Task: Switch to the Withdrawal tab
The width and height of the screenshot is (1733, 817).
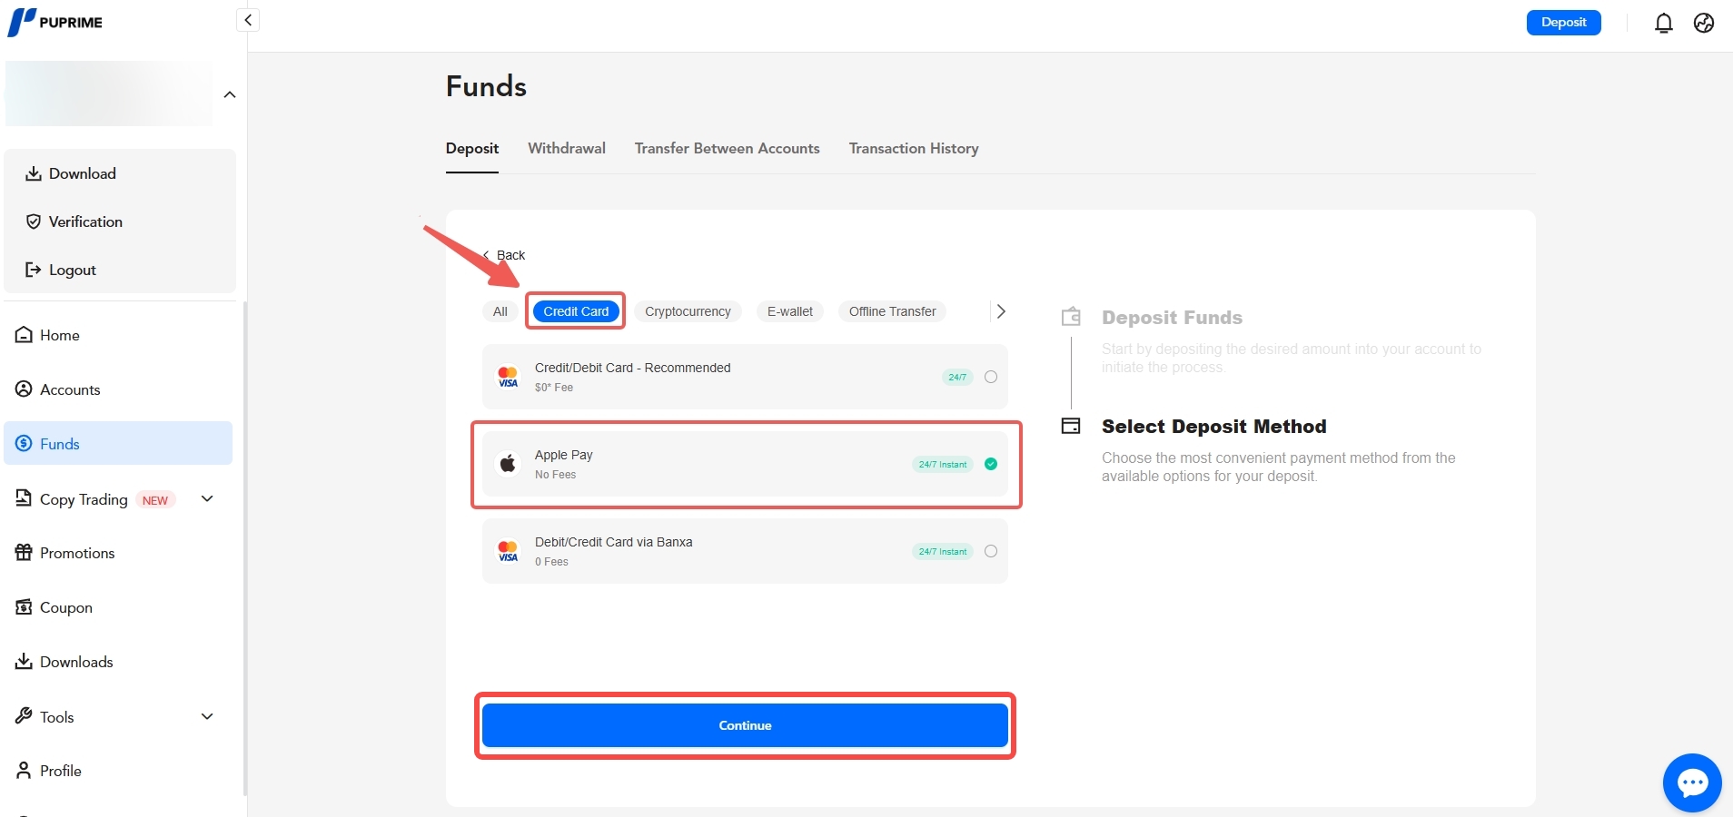Action: pyautogui.click(x=566, y=148)
